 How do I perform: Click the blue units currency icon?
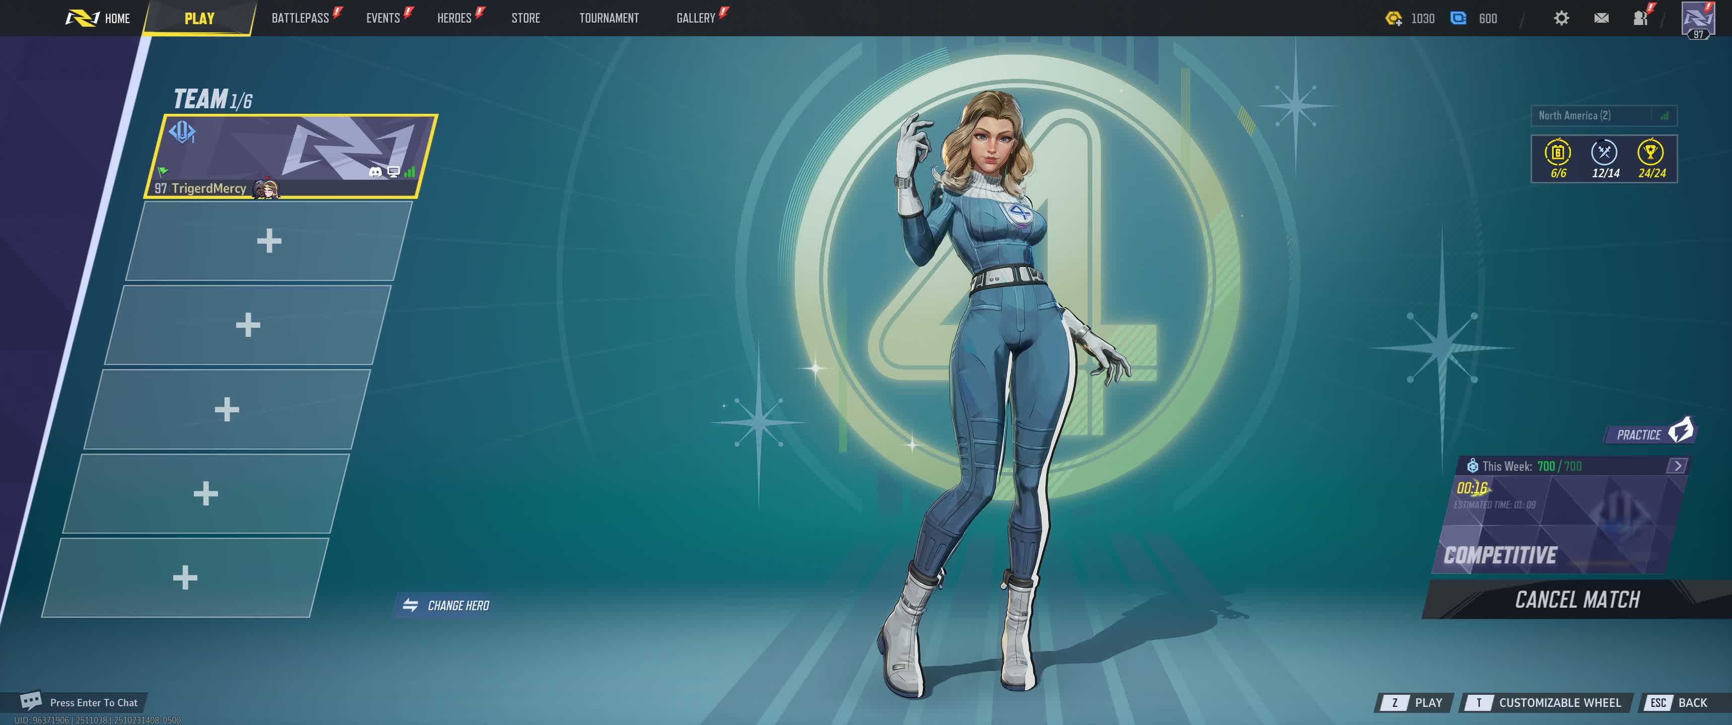(x=1458, y=18)
